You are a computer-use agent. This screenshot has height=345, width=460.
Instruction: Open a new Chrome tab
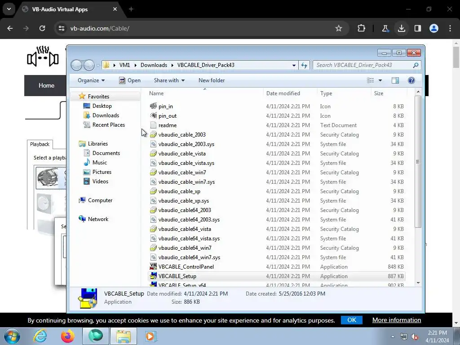[x=131, y=9]
